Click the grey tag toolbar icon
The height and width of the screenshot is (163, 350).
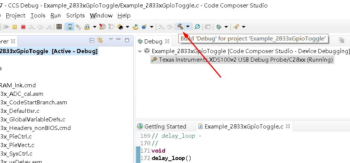(x=208, y=27)
